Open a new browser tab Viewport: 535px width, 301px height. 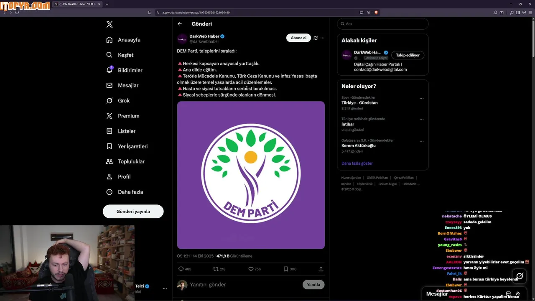click(x=107, y=4)
